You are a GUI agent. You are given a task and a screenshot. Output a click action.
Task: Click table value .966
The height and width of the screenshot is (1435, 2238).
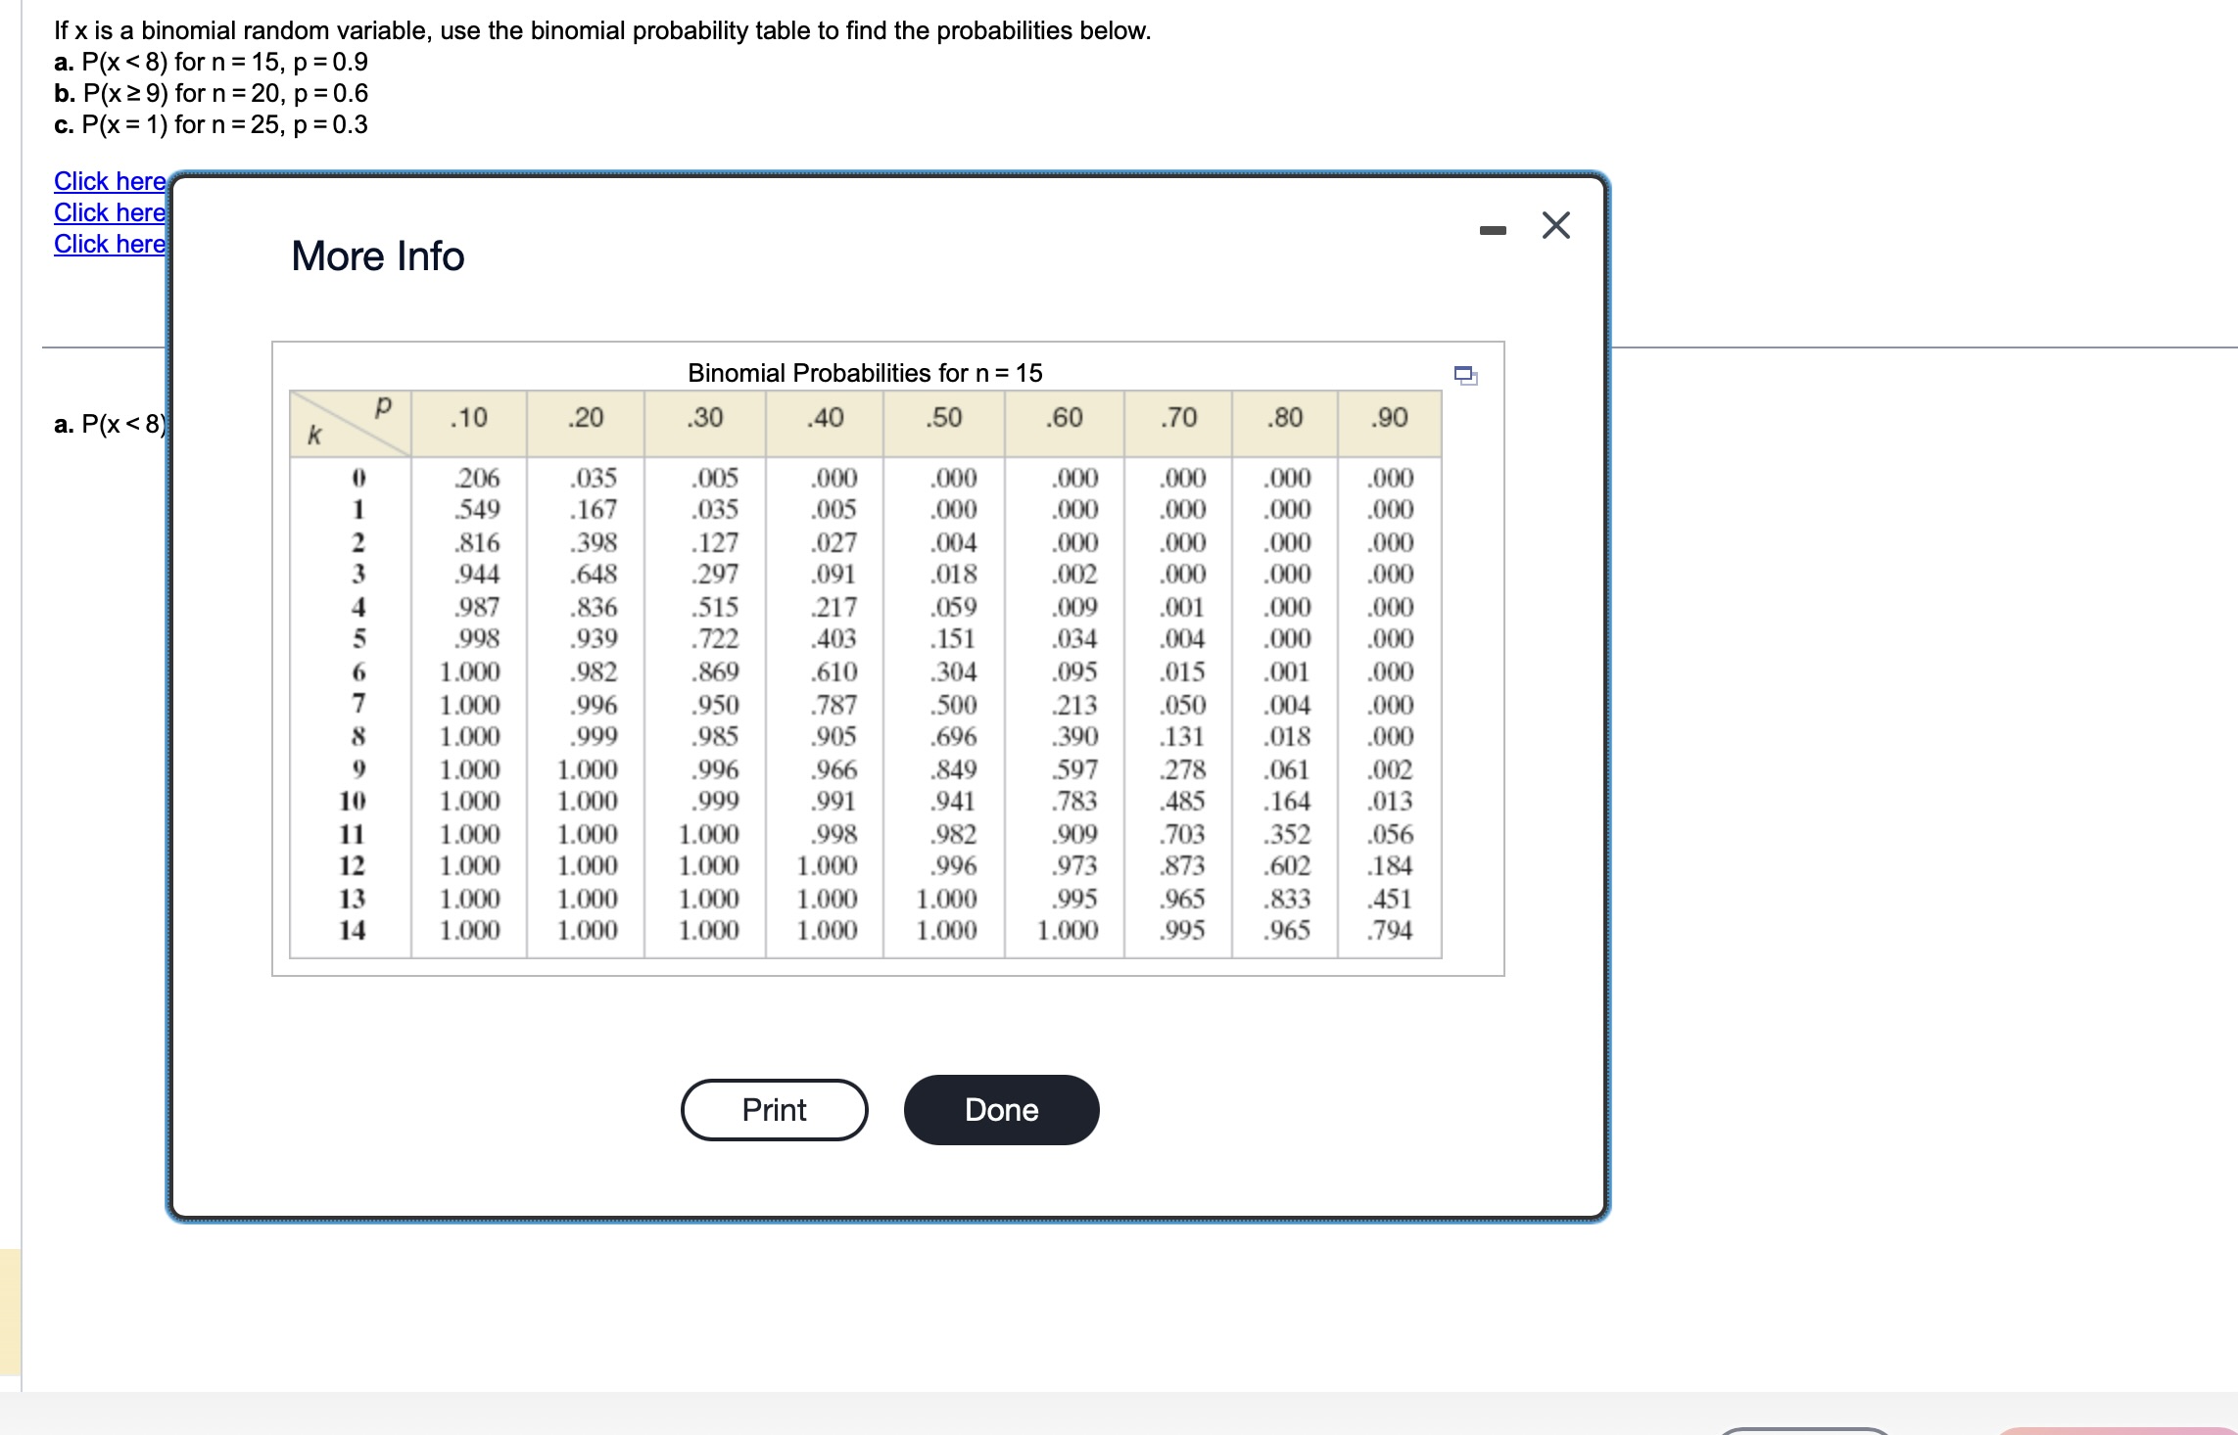pyautogui.click(x=833, y=769)
